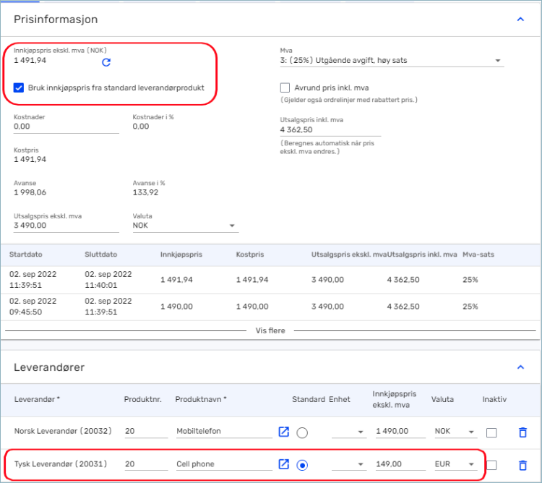Click Vis flere to show more history
Viewport: 542px width, 483px height.
[270, 330]
